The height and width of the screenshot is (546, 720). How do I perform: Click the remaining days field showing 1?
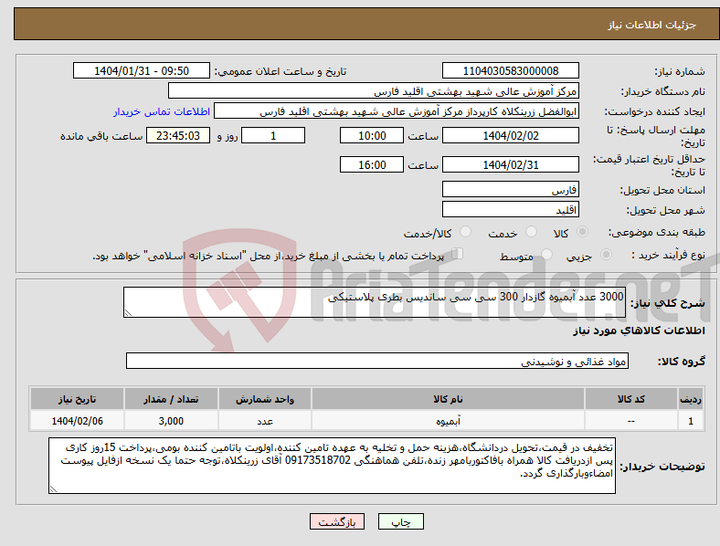click(x=273, y=135)
